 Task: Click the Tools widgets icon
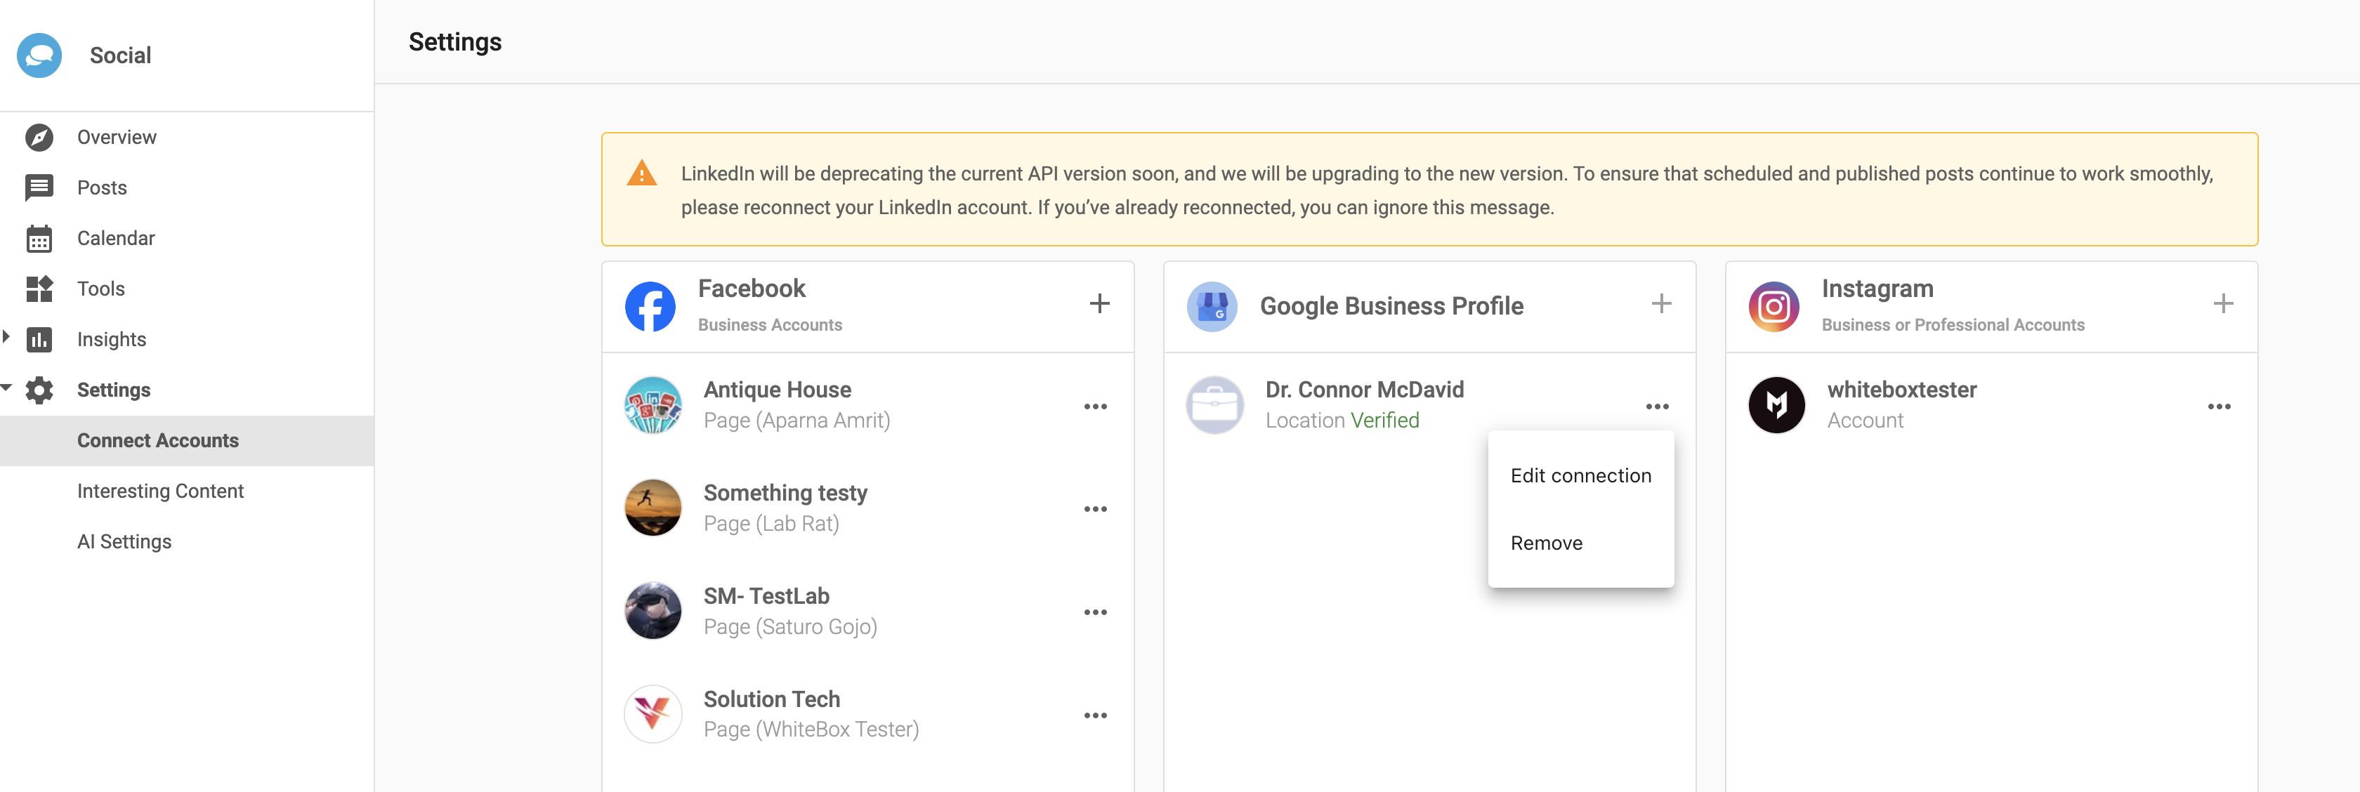39,289
